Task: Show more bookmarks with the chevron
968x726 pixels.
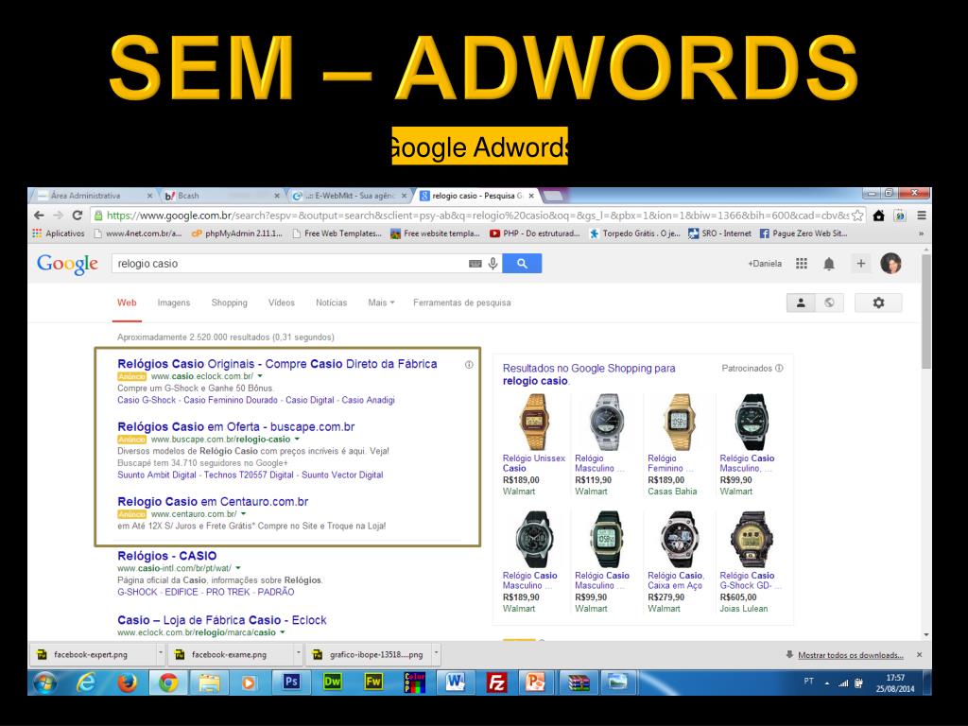Action: (x=921, y=234)
